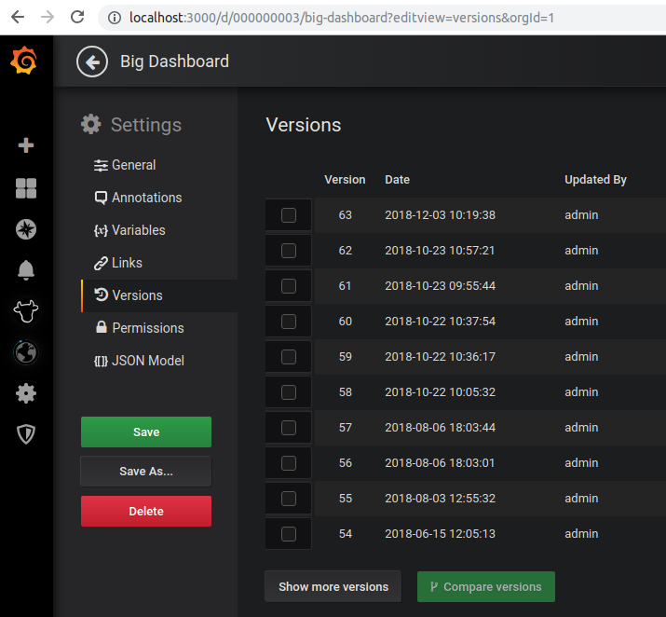Image resolution: width=666 pixels, height=617 pixels.
Task: Click the branch icon in Compare versions button
Action: (434, 587)
